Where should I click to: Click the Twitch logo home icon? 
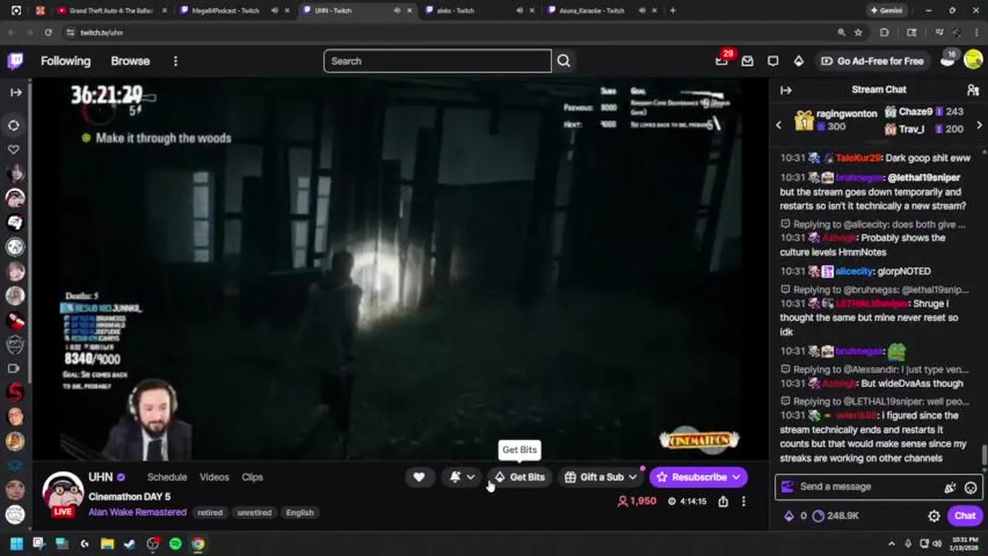click(x=15, y=61)
